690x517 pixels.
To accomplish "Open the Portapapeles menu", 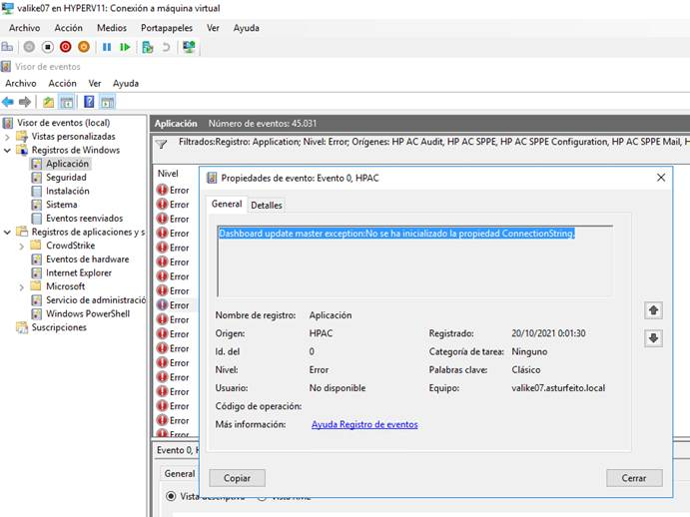I will pos(167,28).
